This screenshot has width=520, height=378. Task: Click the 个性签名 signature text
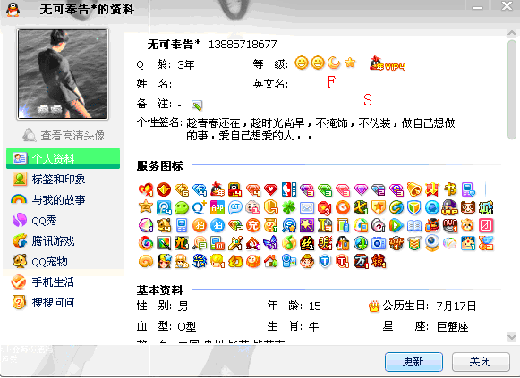click(x=320, y=129)
